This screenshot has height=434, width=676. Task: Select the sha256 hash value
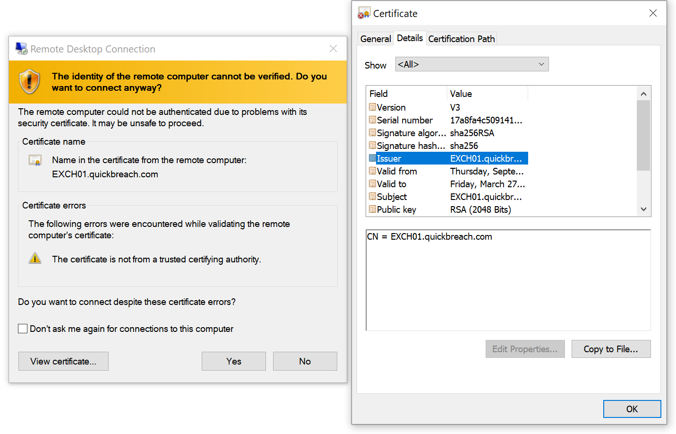tap(464, 146)
